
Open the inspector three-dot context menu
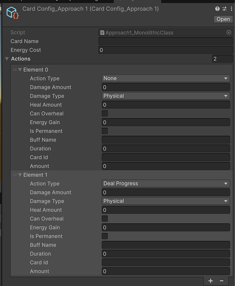click(231, 9)
